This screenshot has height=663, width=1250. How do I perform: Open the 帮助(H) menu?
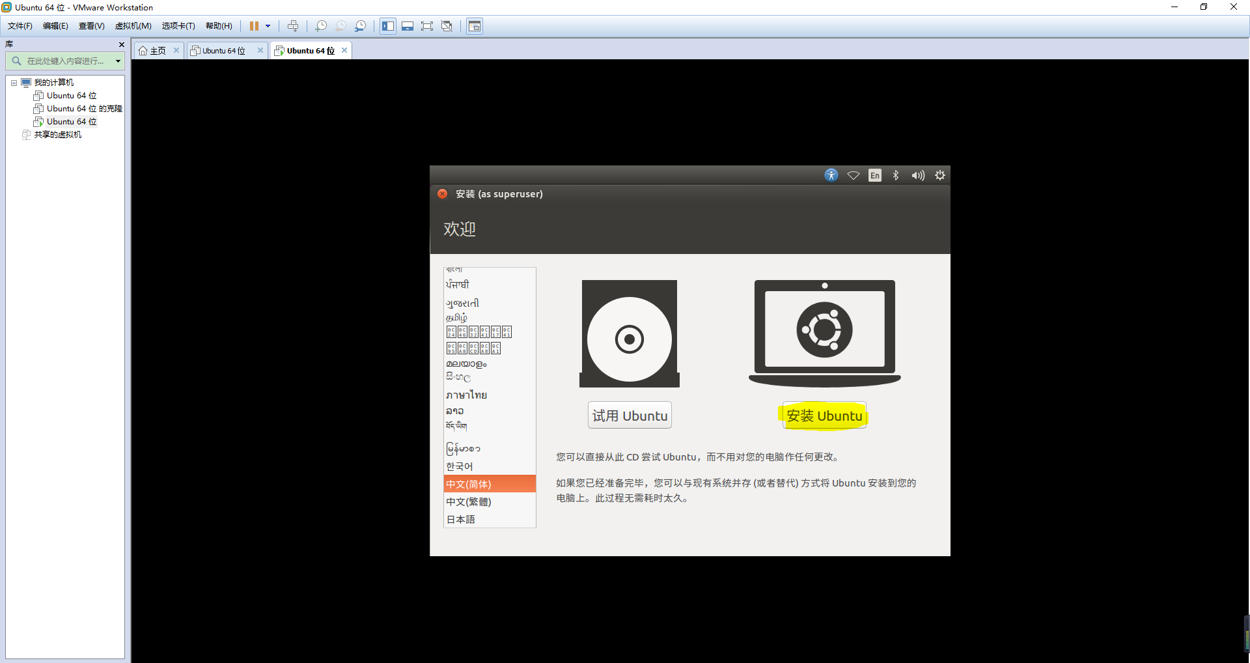[219, 26]
